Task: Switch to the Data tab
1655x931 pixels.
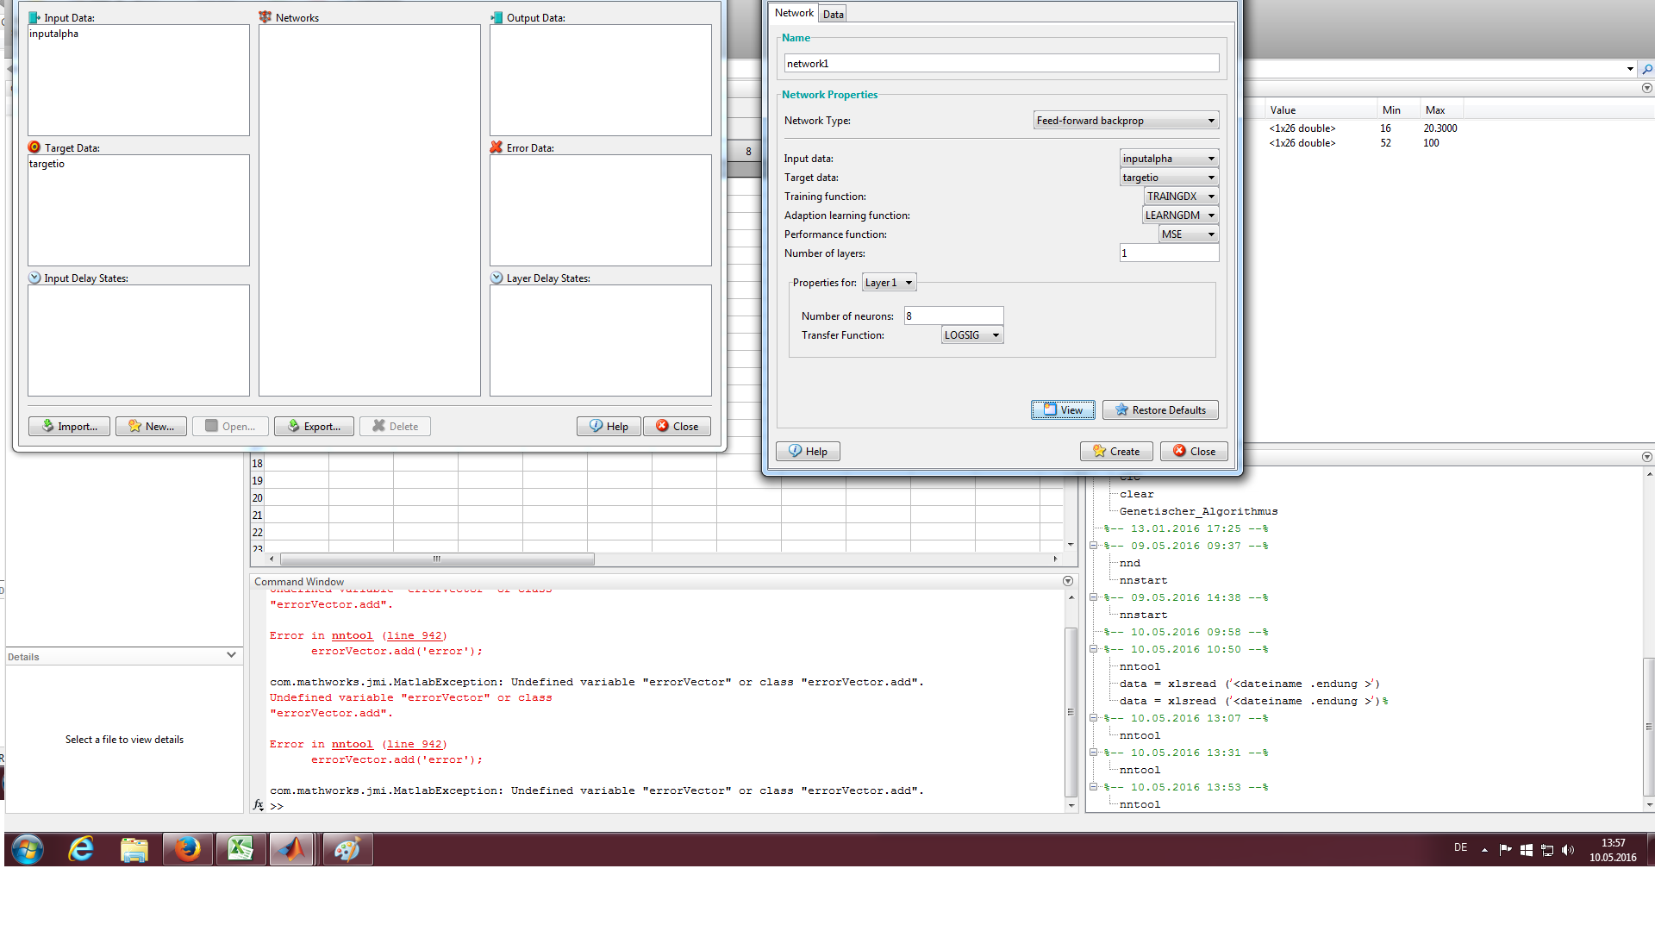Action: tap(833, 14)
